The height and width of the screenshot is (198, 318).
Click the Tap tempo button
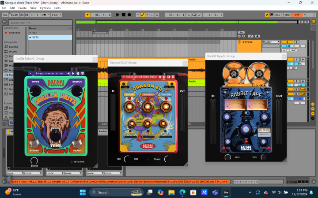pos(5,15)
